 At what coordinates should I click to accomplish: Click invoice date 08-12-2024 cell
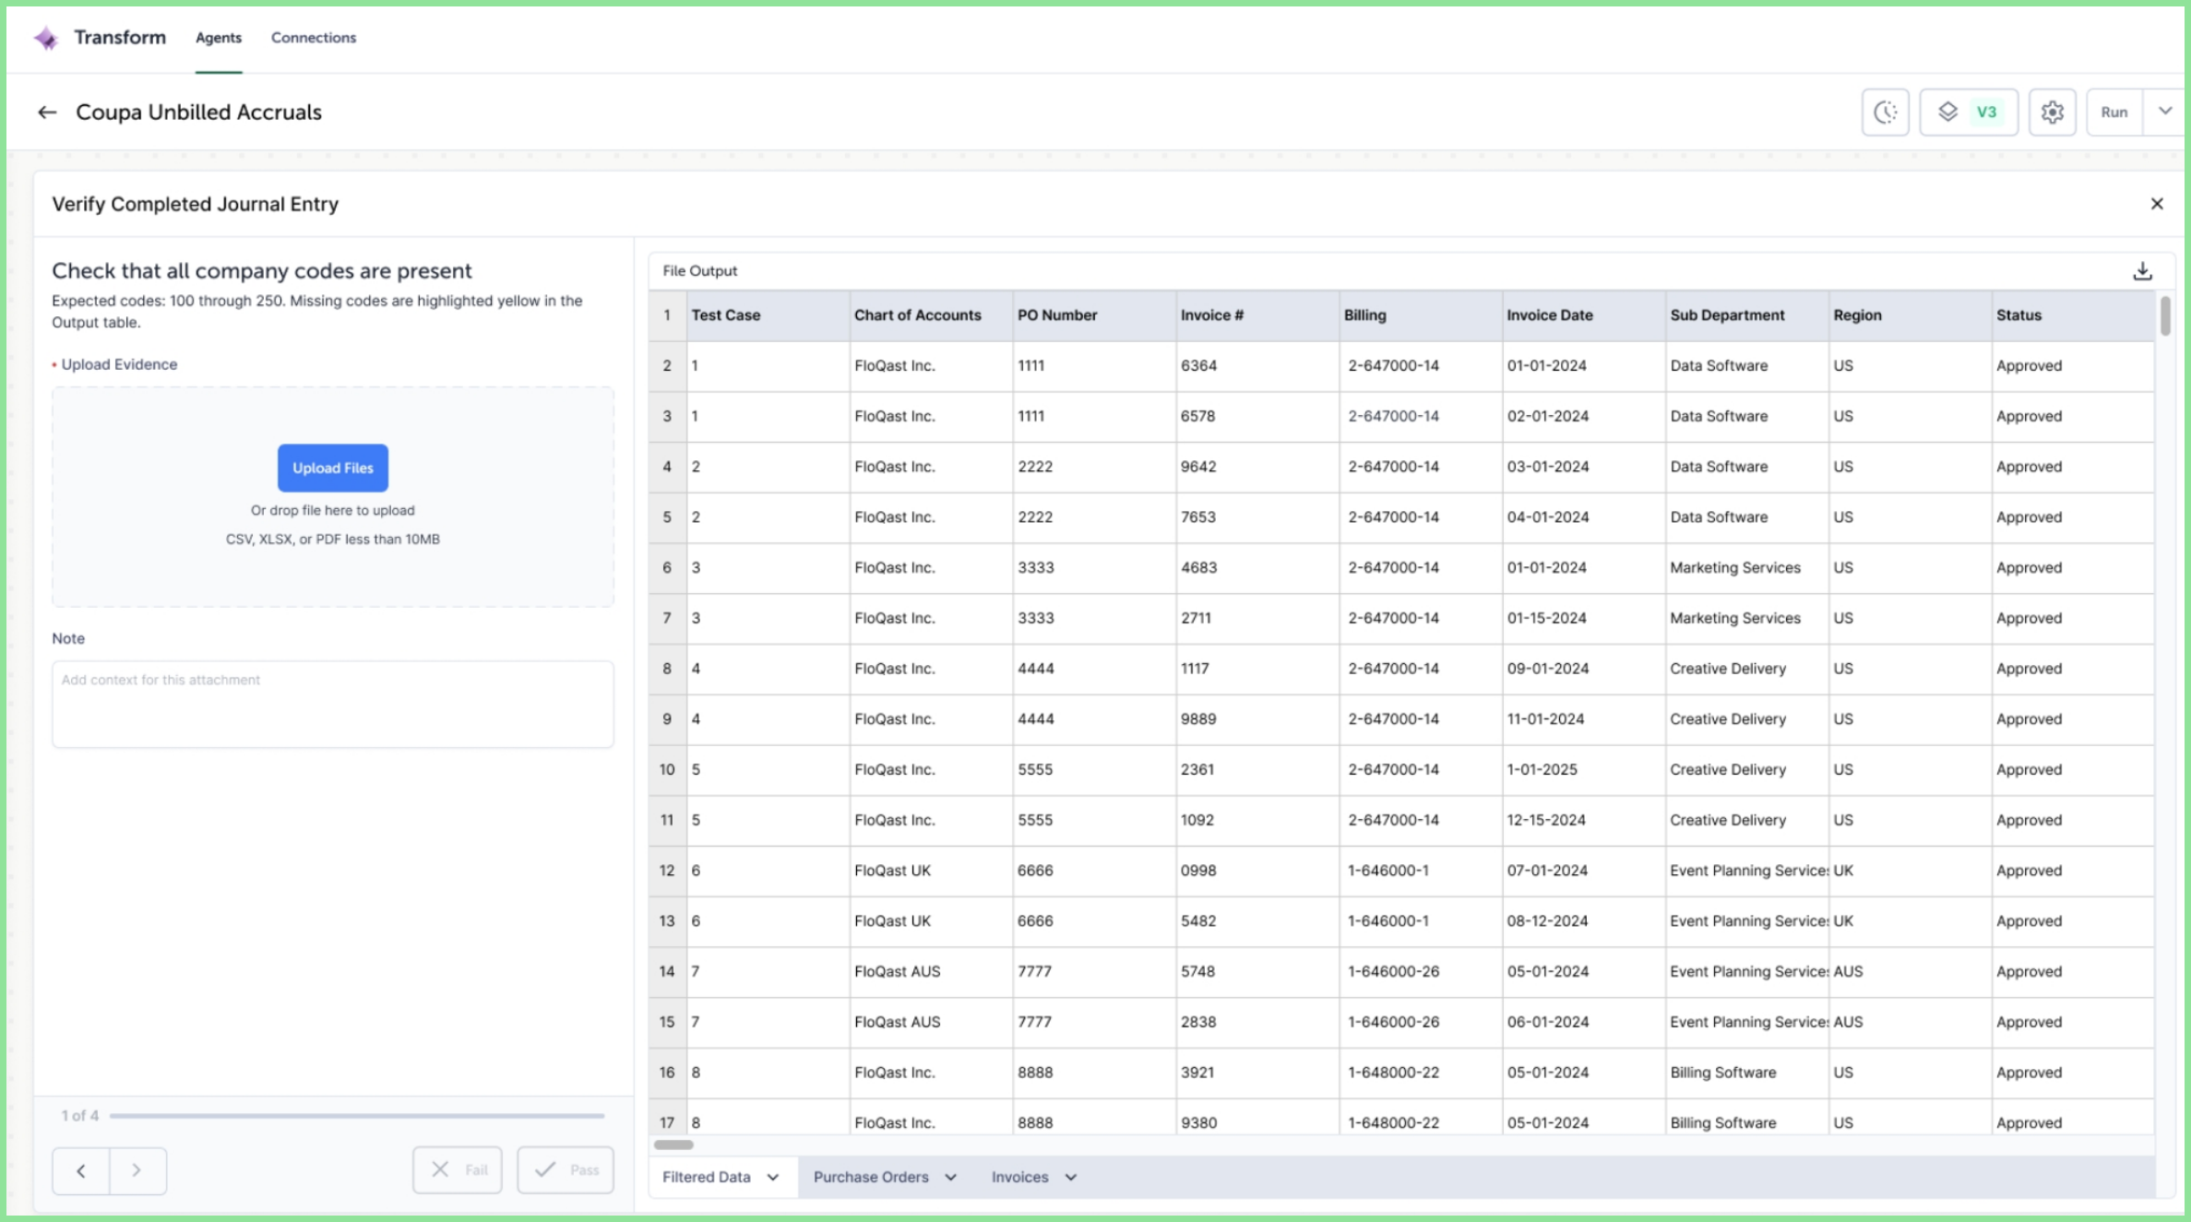(x=1584, y=921)
